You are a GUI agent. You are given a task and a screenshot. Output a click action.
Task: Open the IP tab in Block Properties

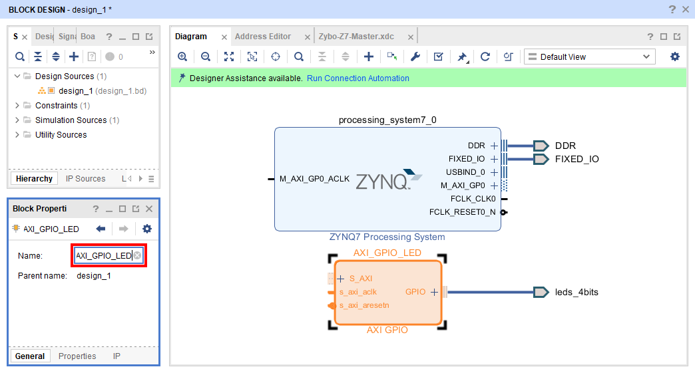[116, 356]
